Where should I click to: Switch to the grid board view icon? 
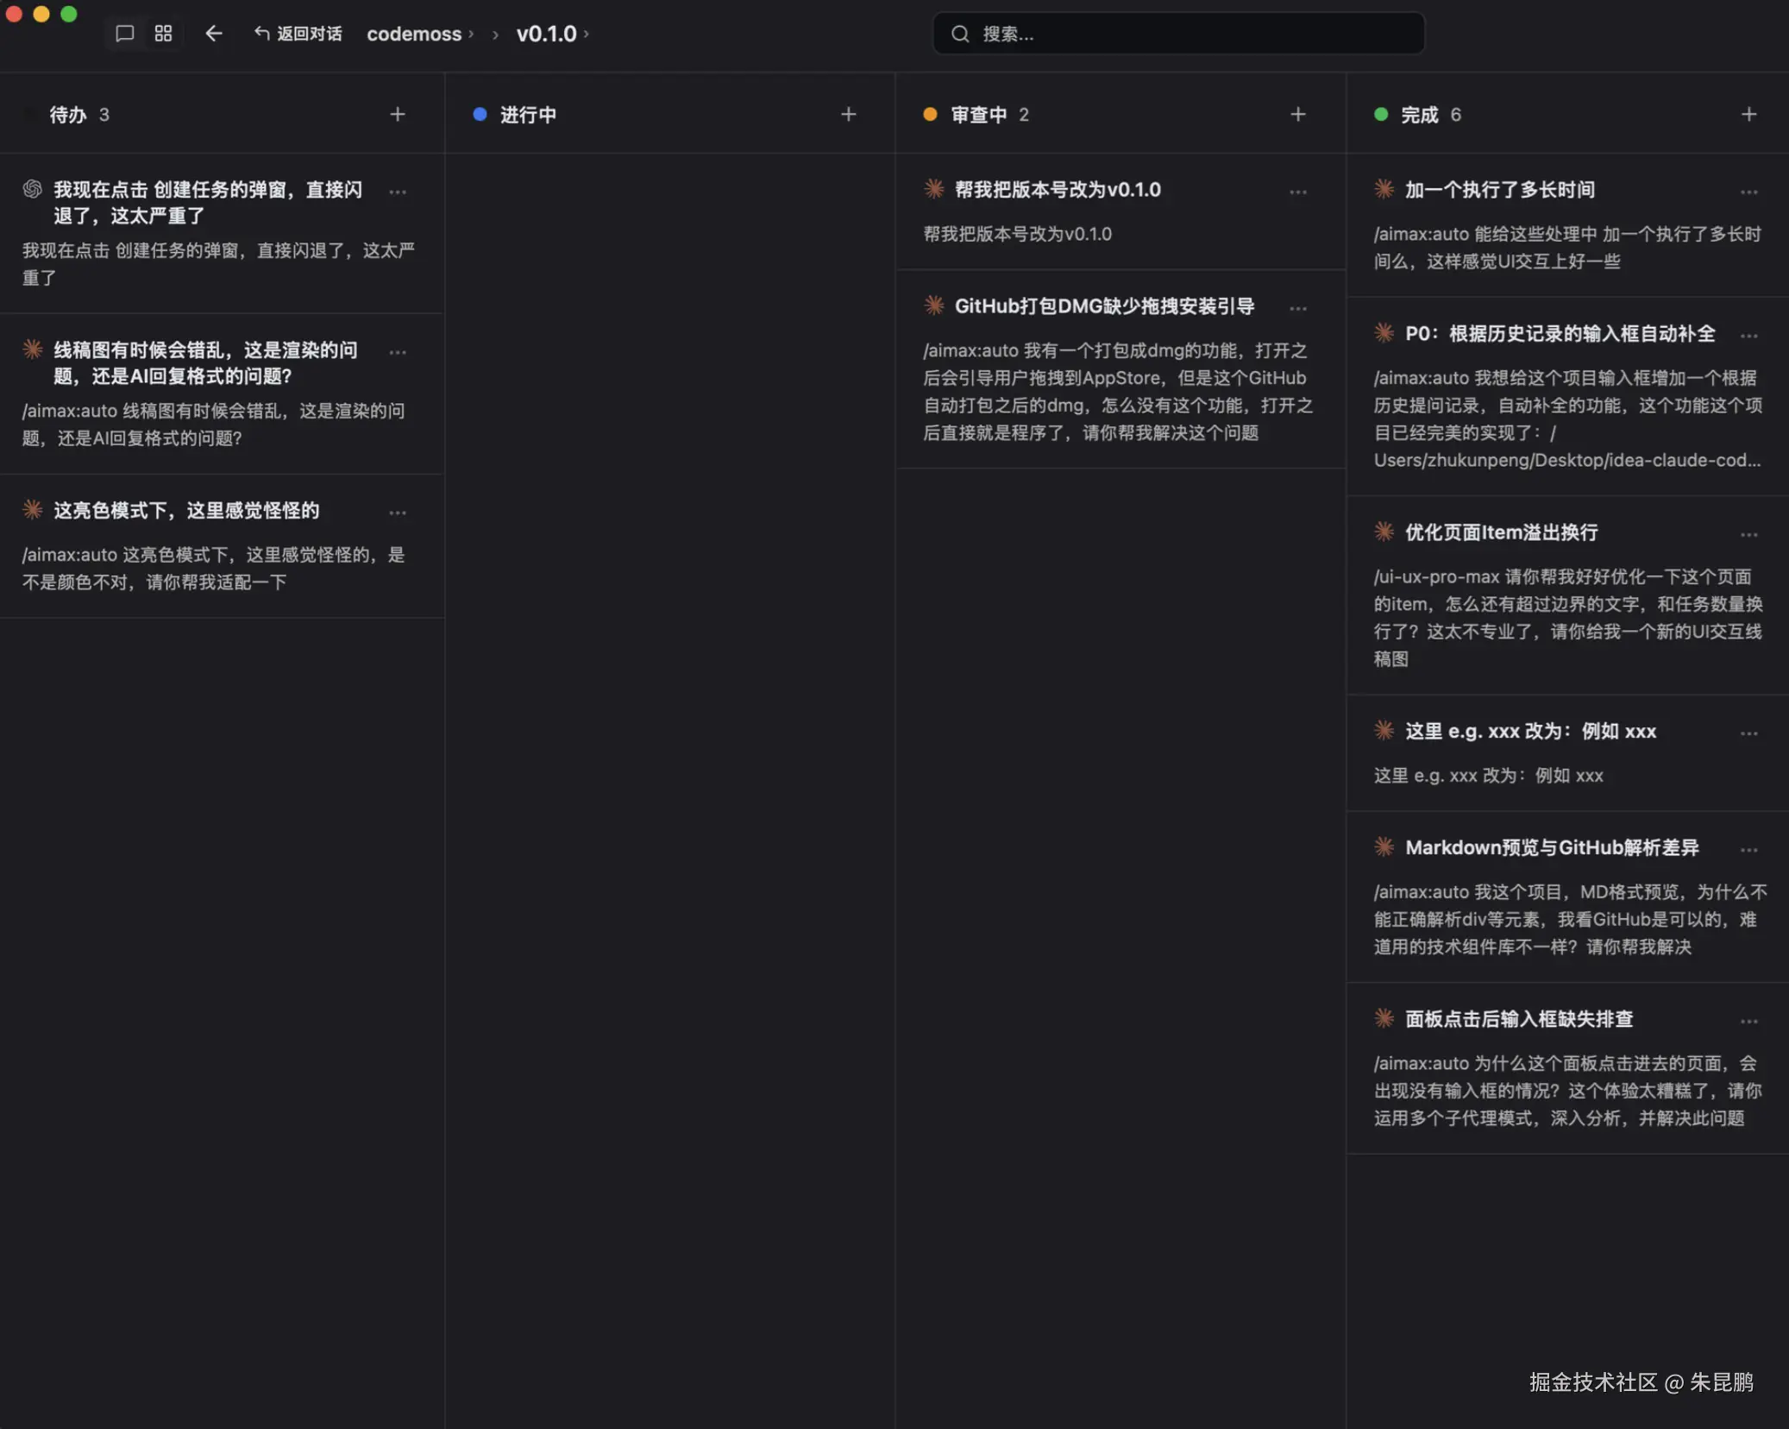[x=163, y=34]
